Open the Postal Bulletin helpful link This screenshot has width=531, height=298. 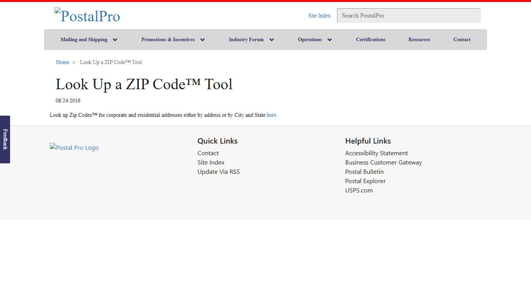coord(364,172)
